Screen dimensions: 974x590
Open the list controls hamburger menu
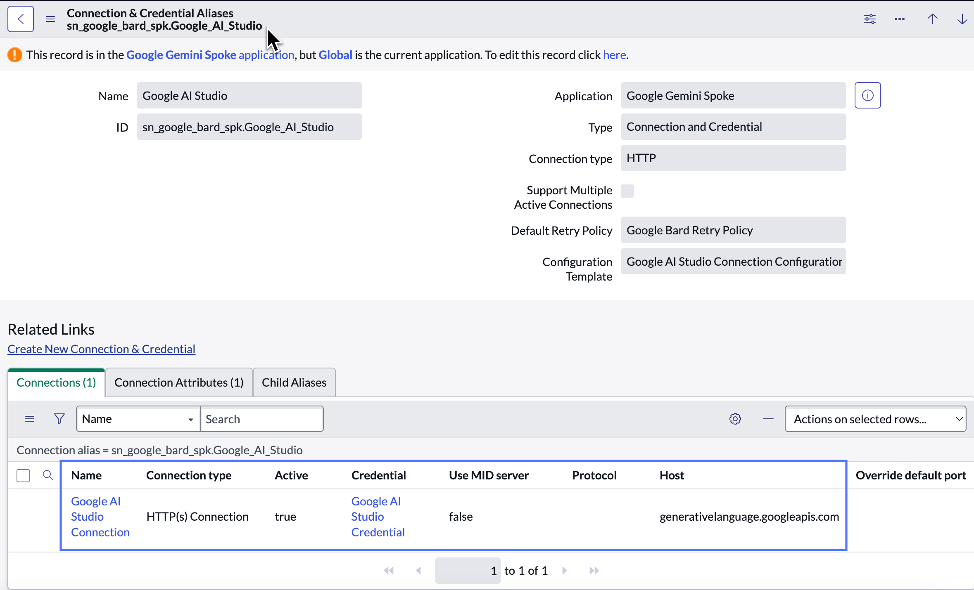[30, 419]
